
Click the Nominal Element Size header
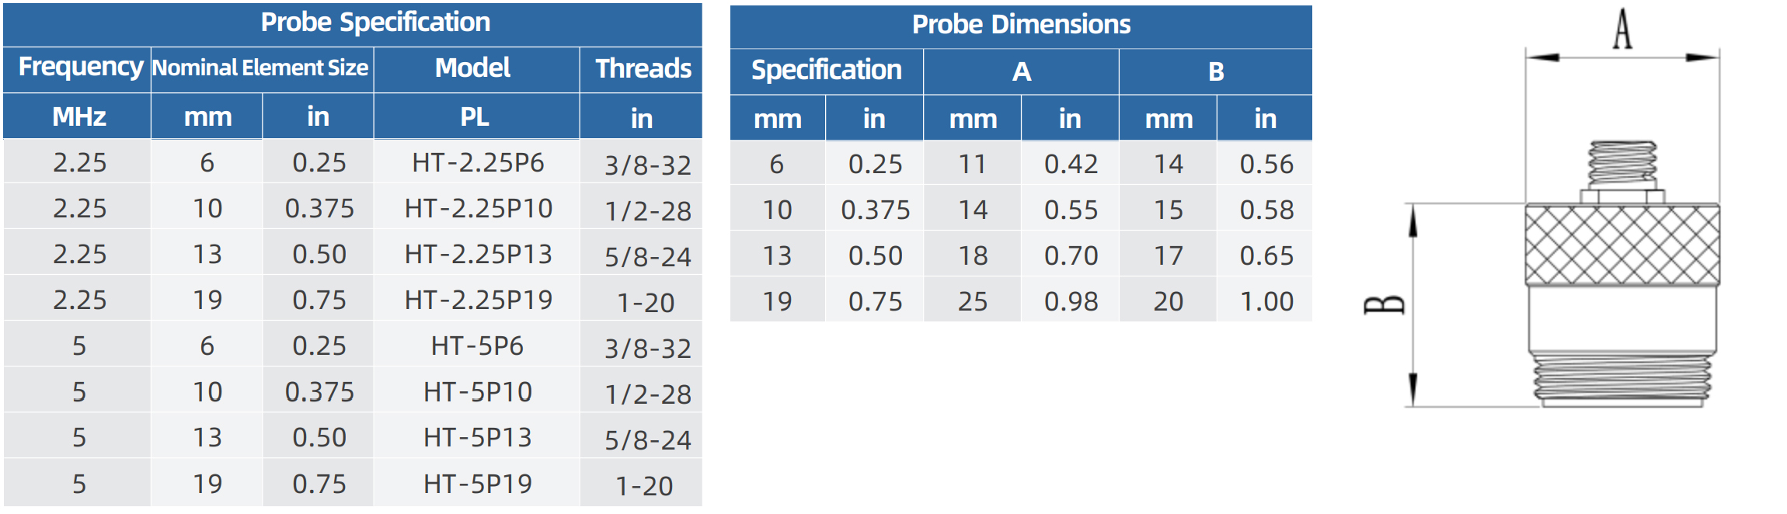260,68
